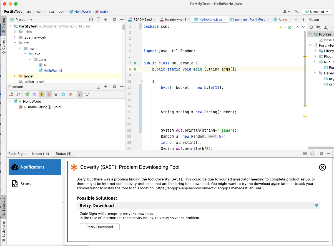
Task: Toggle autoscroll from source in Structure
Action: (87, 94)
